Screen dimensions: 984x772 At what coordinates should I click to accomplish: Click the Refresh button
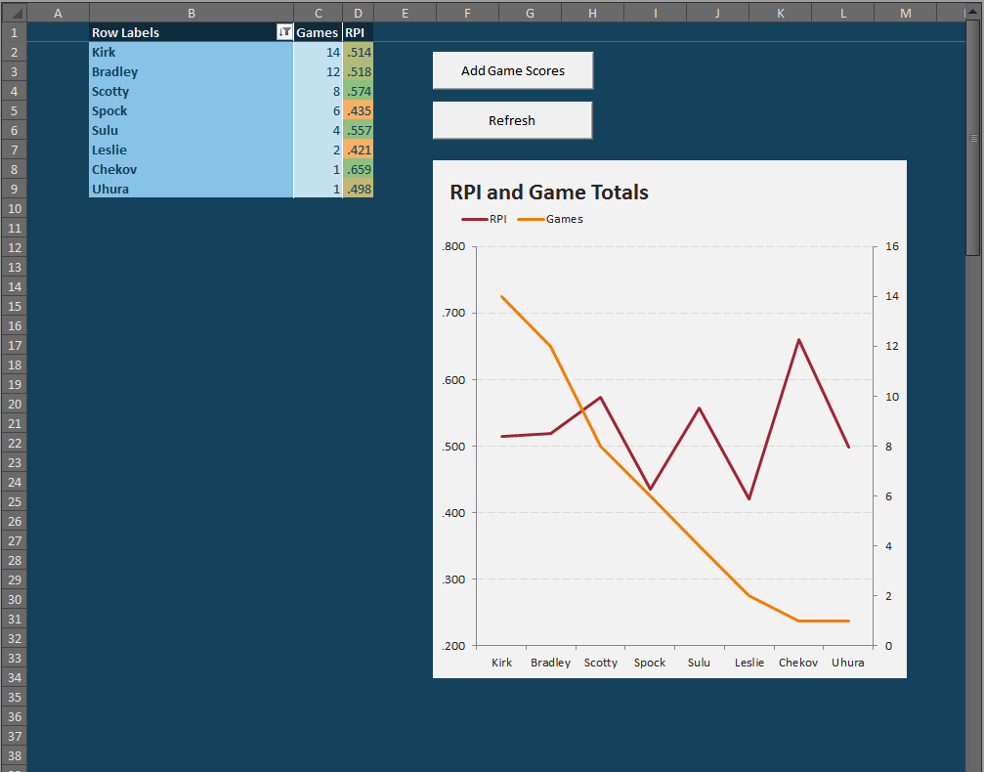point(512,119)
